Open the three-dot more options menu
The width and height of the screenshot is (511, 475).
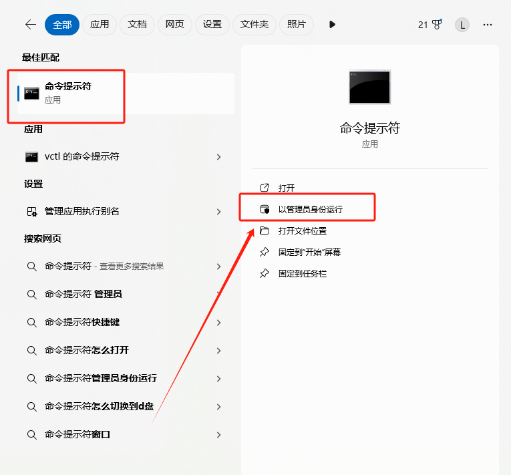point(488,25)
